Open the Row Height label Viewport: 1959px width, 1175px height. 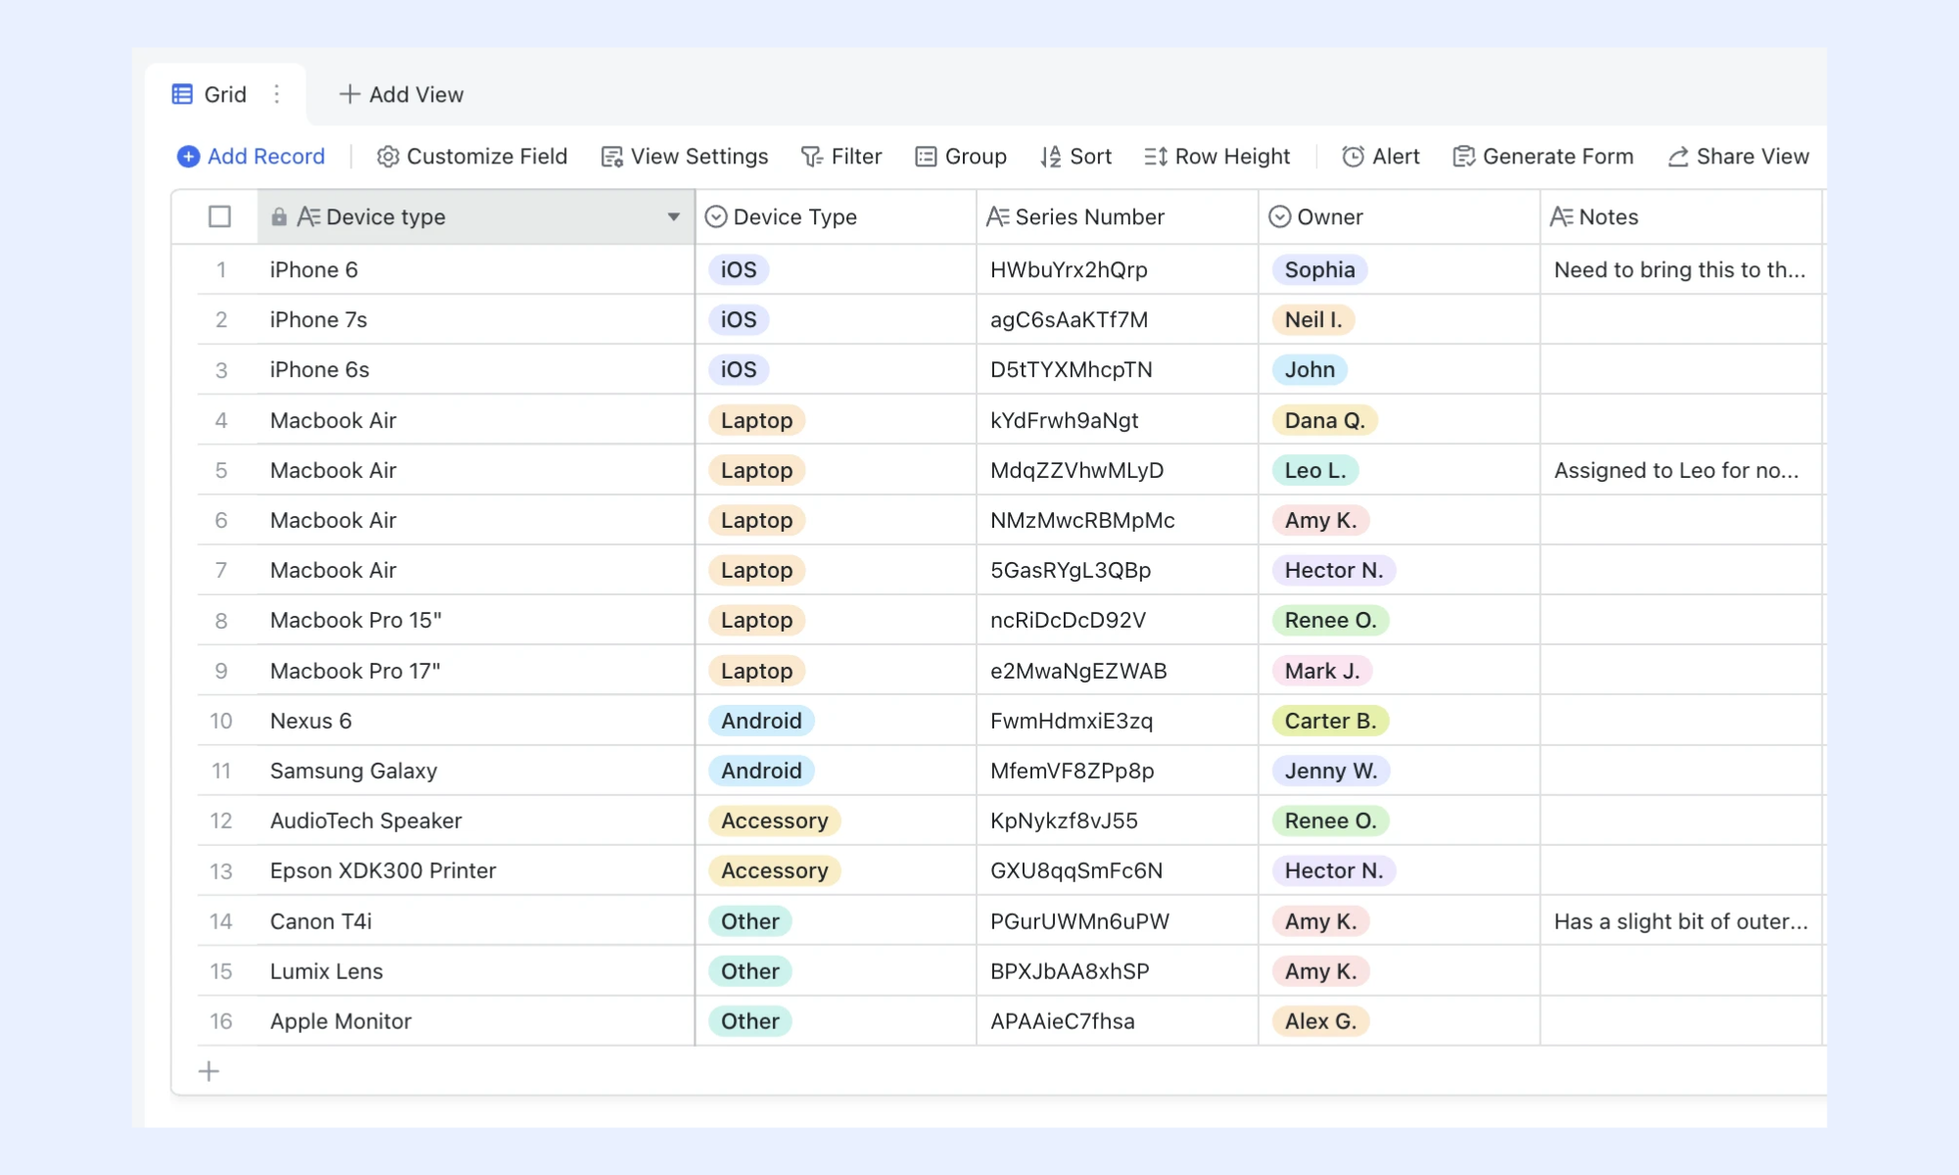coord(1232,157)
